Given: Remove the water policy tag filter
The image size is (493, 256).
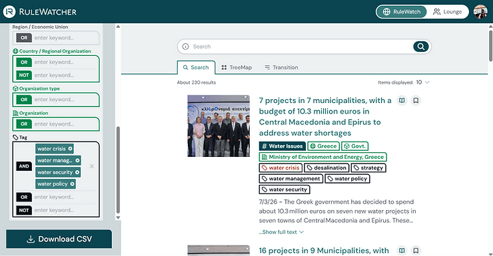Looking at the screenshot, I should point(73,184).
